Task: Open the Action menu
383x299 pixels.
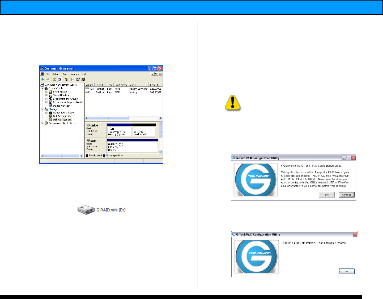Action: coord(56,74)
